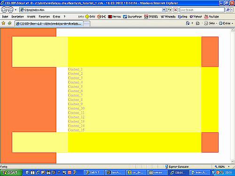Screen dimensions: 235x176
Task: Open the Bing favorite link
Action: click(183, 16)
